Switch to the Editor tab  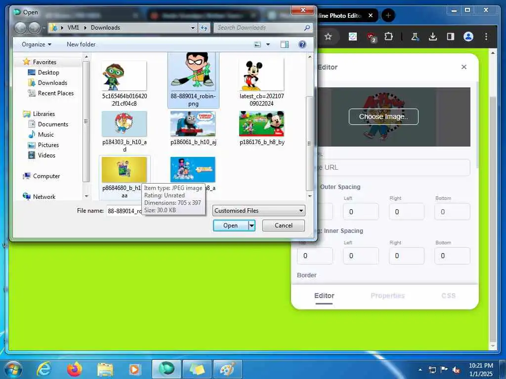[x=324, y=296]
